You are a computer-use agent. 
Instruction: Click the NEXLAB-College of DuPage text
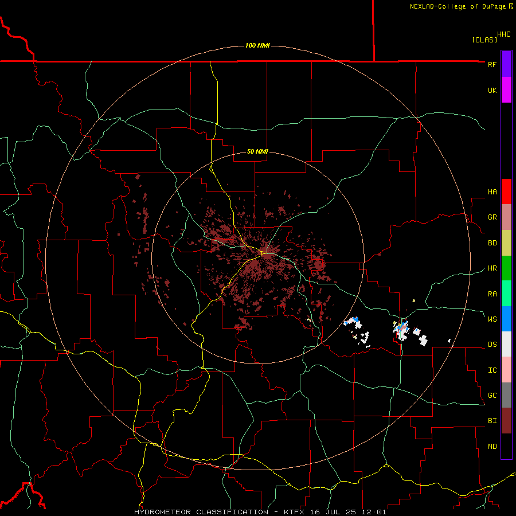(459, 6)
